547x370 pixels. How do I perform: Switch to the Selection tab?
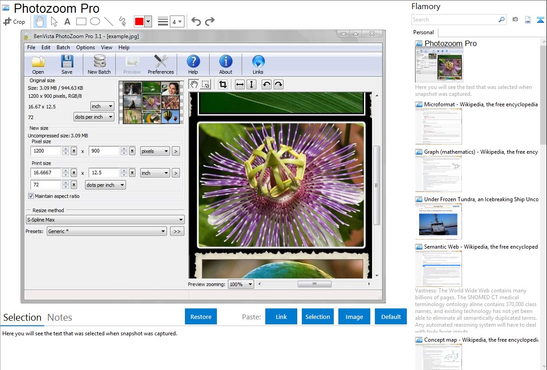click(22, 318)
